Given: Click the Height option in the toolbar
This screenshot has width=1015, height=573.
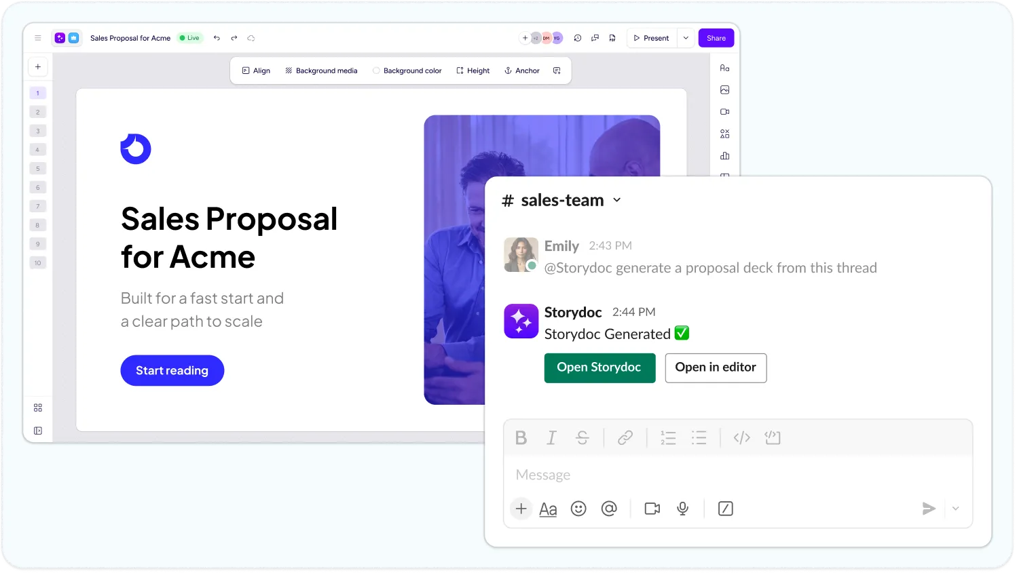Looking at the screenshot, I should click(473, 71).
